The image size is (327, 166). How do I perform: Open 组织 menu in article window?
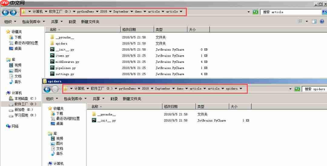(10, 22)
